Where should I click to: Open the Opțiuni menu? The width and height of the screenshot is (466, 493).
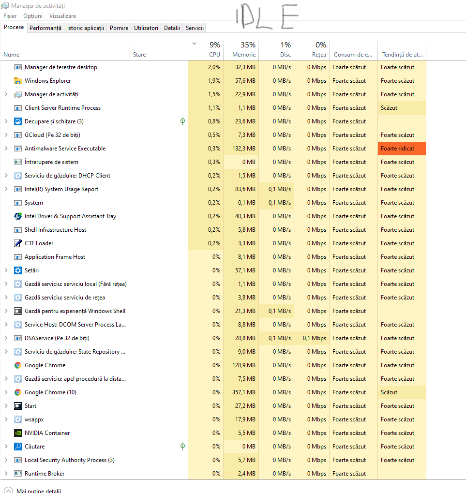[x=33, y=16]
